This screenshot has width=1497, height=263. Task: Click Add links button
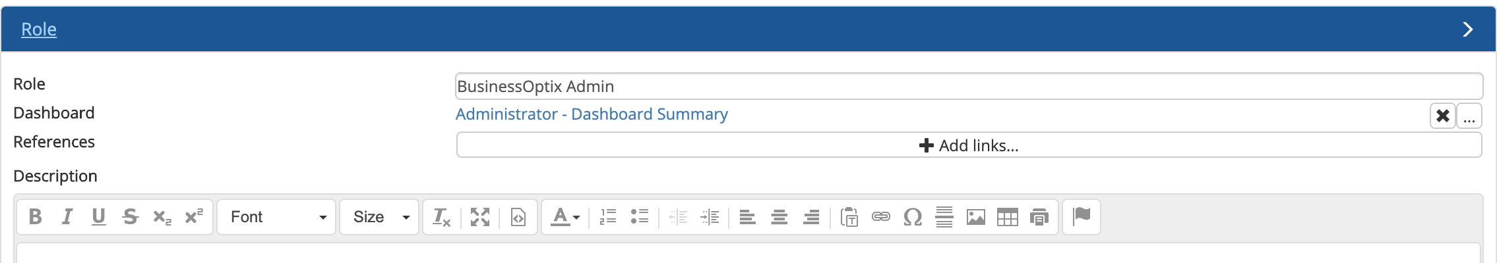(x=969, y=145)
